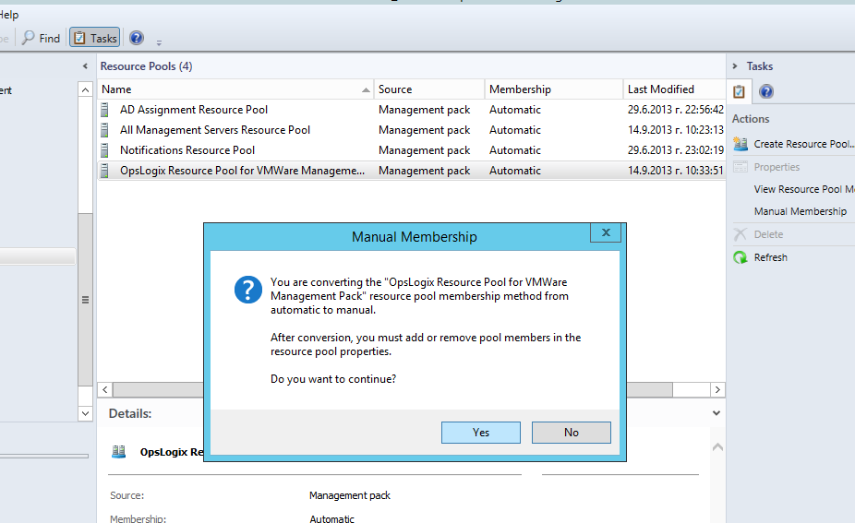Click the Find toolbar button

click(x=42, y=38)
